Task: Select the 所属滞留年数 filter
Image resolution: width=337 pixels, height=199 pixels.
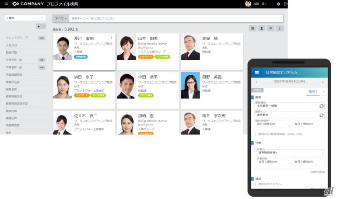Action: tap(14, 75)
